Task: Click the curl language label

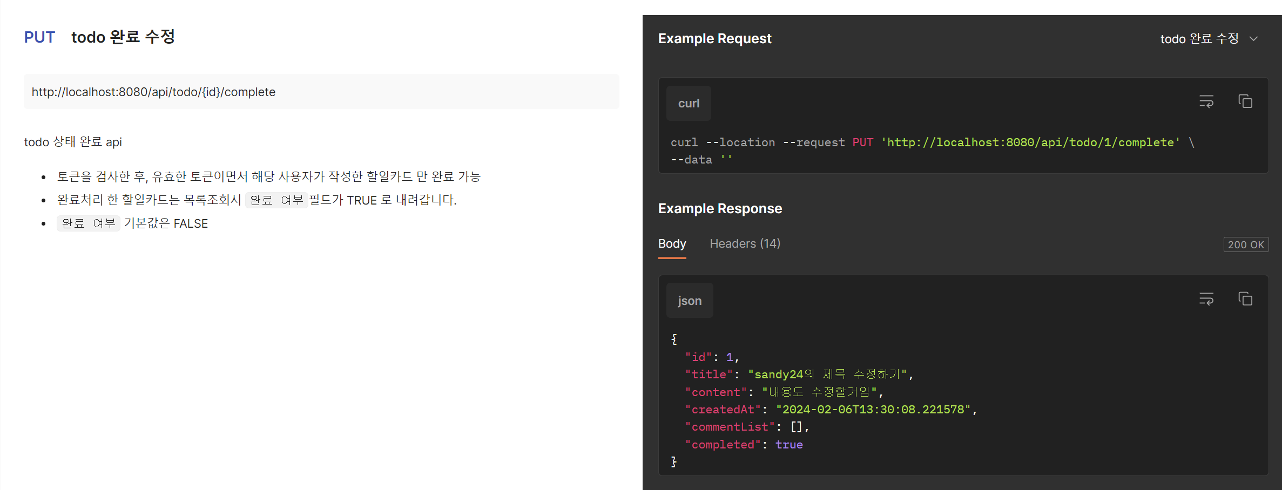Action: [x=689, y=103]
